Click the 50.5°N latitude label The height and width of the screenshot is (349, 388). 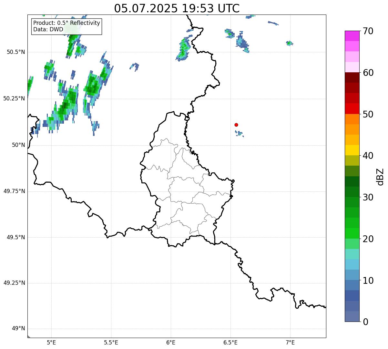click(x=16, y=52)
